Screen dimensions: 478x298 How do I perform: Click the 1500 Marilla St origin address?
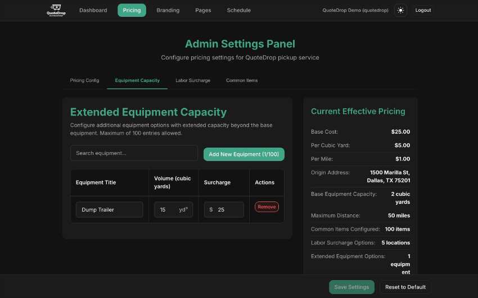pyautogui.click(x=389, y=176)
